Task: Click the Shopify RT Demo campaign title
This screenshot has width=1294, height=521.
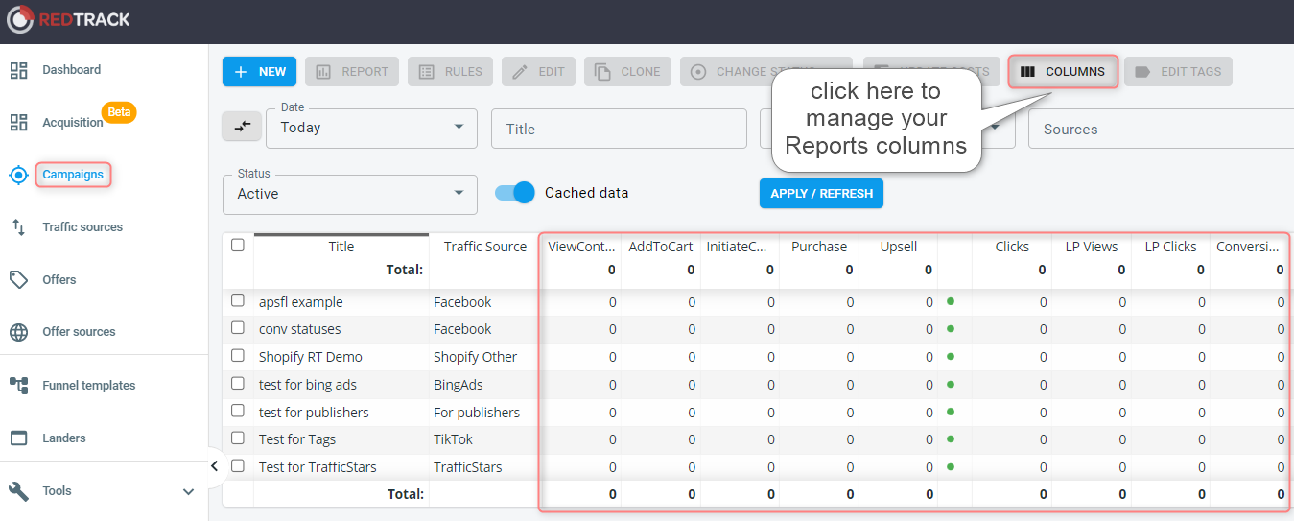Action: point(311,357)
